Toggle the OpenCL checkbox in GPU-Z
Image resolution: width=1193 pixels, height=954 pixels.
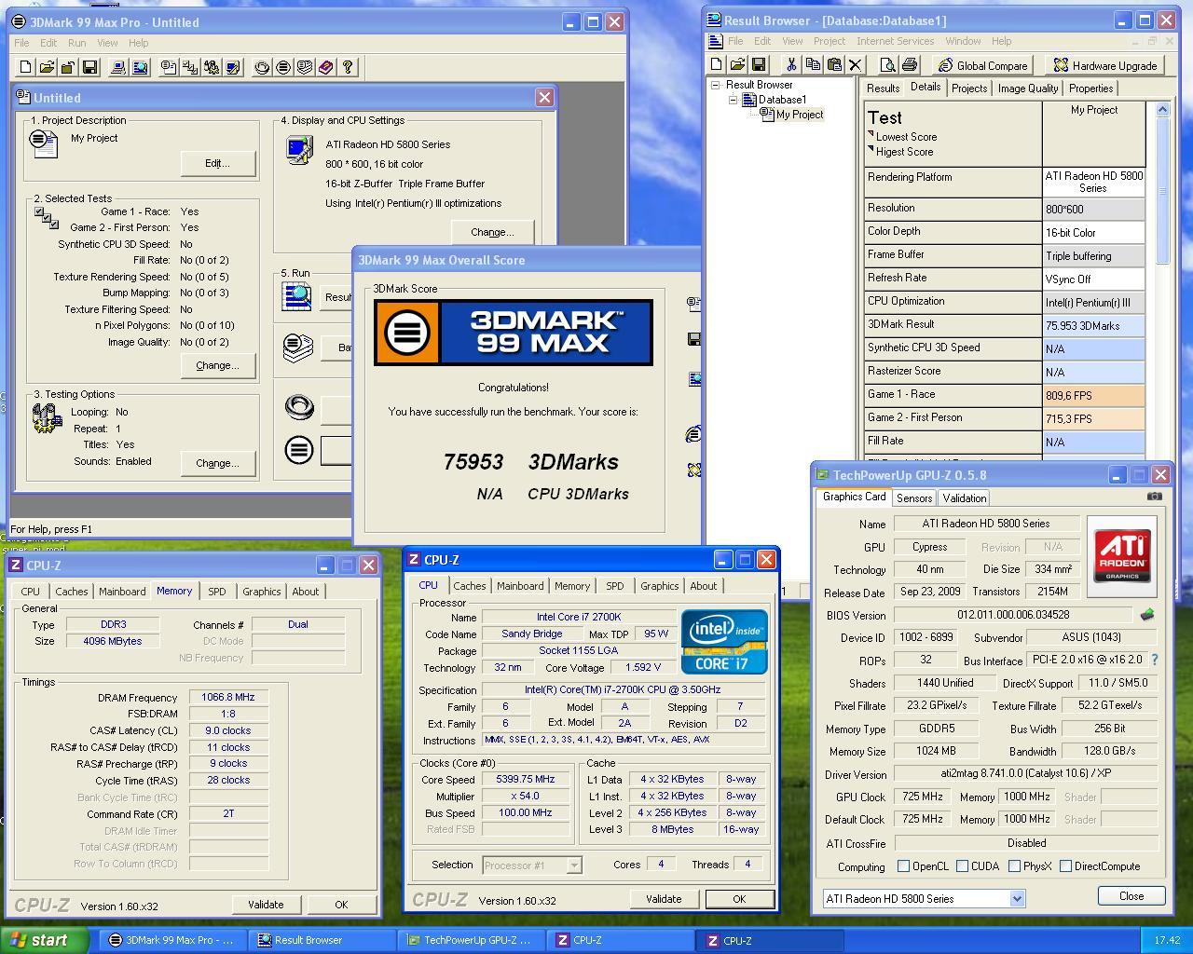pos(903,866)
